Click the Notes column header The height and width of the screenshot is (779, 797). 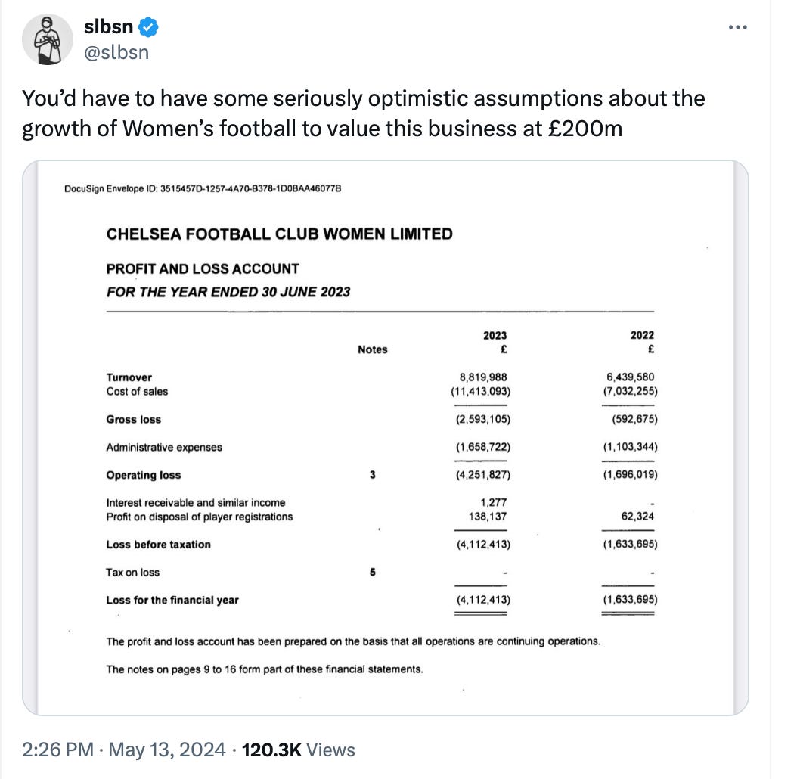pos(373,349)
